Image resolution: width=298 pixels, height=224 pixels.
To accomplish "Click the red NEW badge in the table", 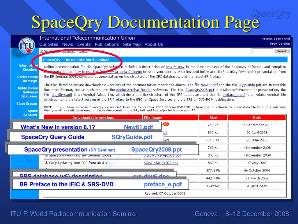I will 166,124.
